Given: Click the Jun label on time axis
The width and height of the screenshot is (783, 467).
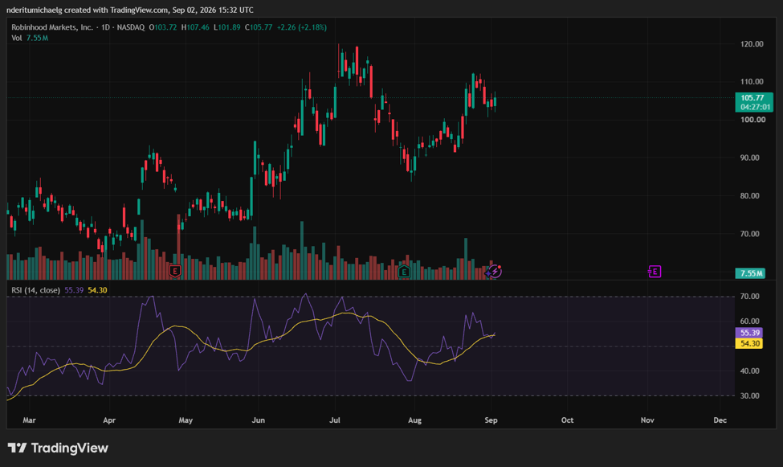Looking at the screenshot, I should 258,420.
